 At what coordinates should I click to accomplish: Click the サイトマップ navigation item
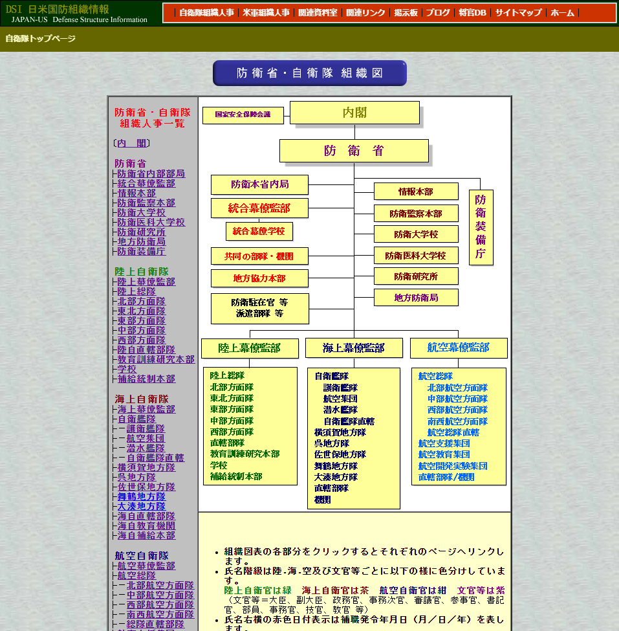tap(519, 13)
